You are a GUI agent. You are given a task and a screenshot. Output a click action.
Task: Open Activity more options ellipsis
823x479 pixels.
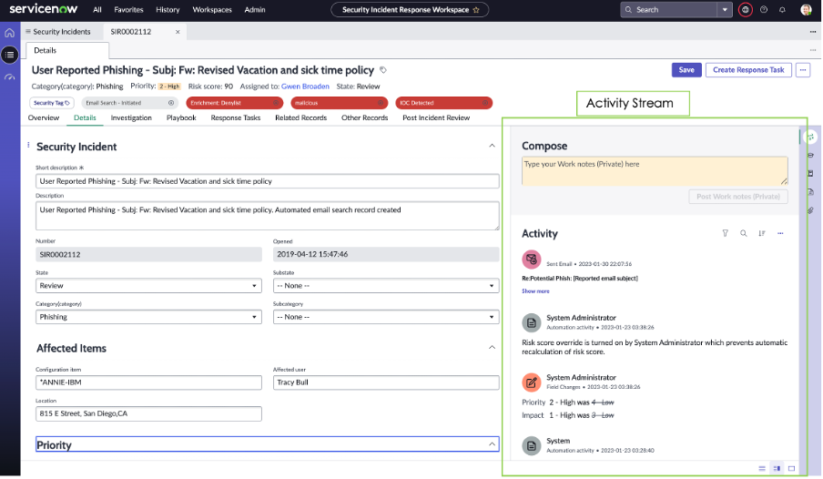pos(780,233)
